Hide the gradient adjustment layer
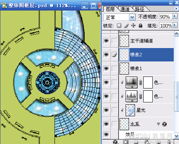 click(106, 82)
